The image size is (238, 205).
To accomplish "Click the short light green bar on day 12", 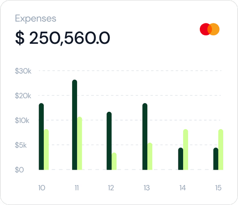I will pos(114,161).
